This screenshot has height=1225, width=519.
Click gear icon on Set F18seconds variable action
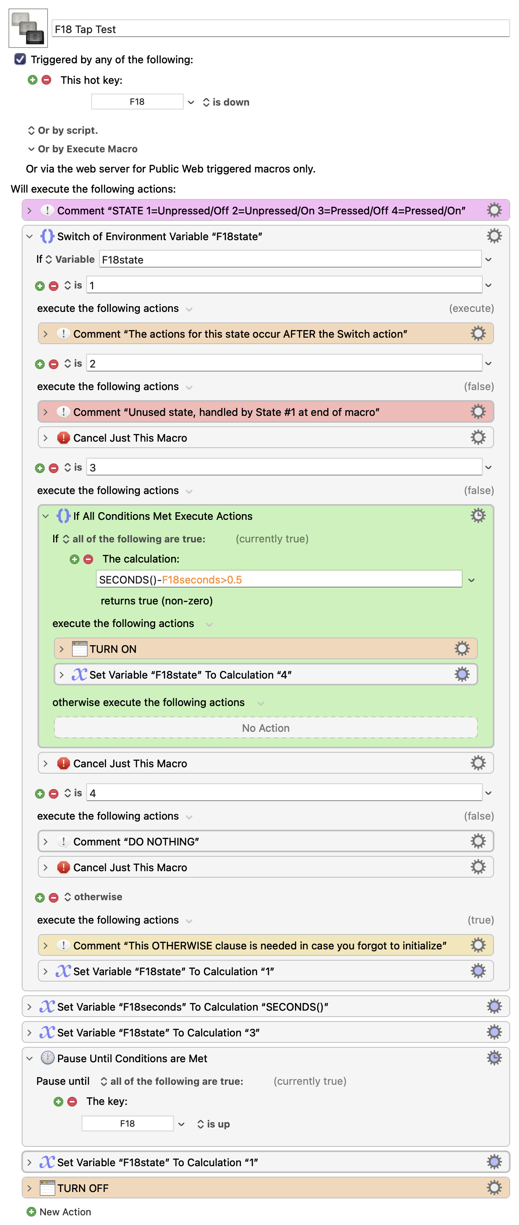pos(494,1006)
